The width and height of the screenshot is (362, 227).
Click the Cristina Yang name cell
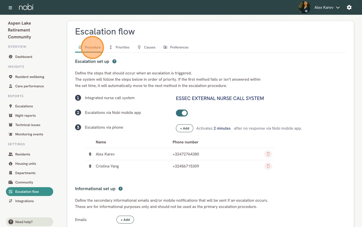click(107, 166)
